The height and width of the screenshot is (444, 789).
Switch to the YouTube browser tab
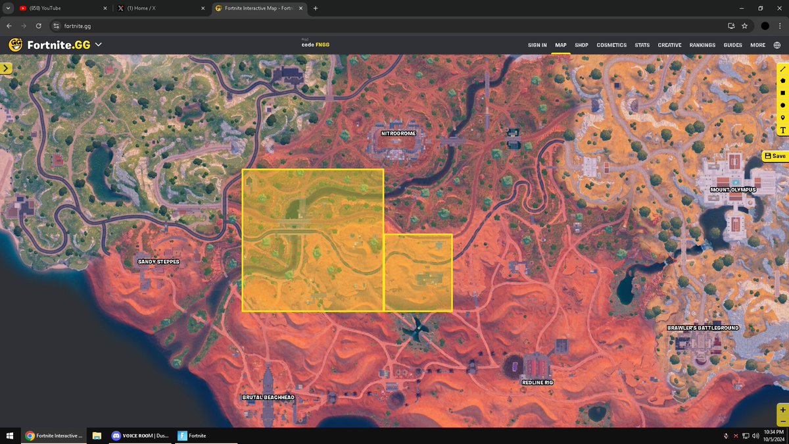(x=62, y=8)
